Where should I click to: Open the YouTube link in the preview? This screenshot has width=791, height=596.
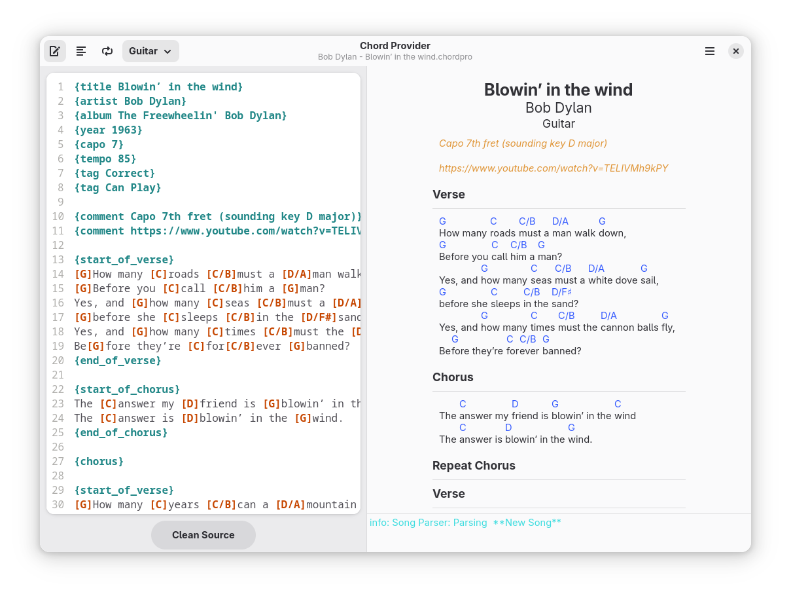coord(554,168)
